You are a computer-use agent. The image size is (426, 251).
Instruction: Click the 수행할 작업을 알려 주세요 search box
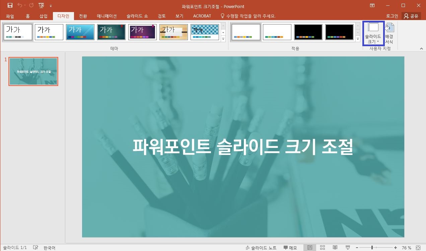[x=248, y=16]
